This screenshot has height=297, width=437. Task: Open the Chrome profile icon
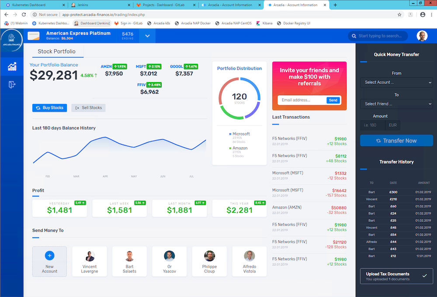(x=423, y=14)
